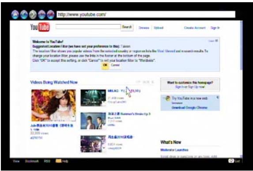The image size is (253, 171).
Task: Click the Videos Being Watched Now heading
Action: 54,82
